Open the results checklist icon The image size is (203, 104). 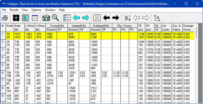click(67, 18)
